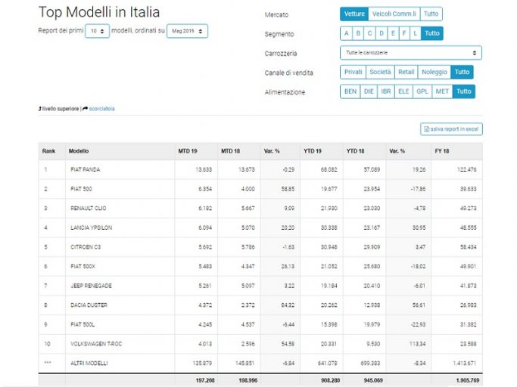
Task: Filter fuel type by DIE
Action: [x=369, y=91]
